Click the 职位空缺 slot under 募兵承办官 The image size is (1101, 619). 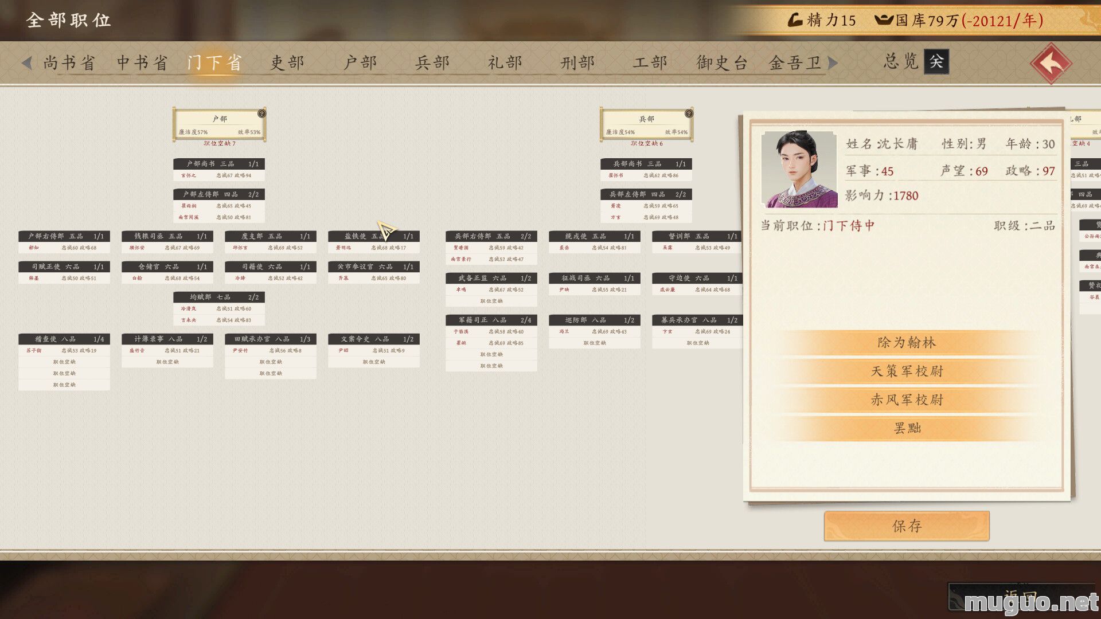pos(697,343)
